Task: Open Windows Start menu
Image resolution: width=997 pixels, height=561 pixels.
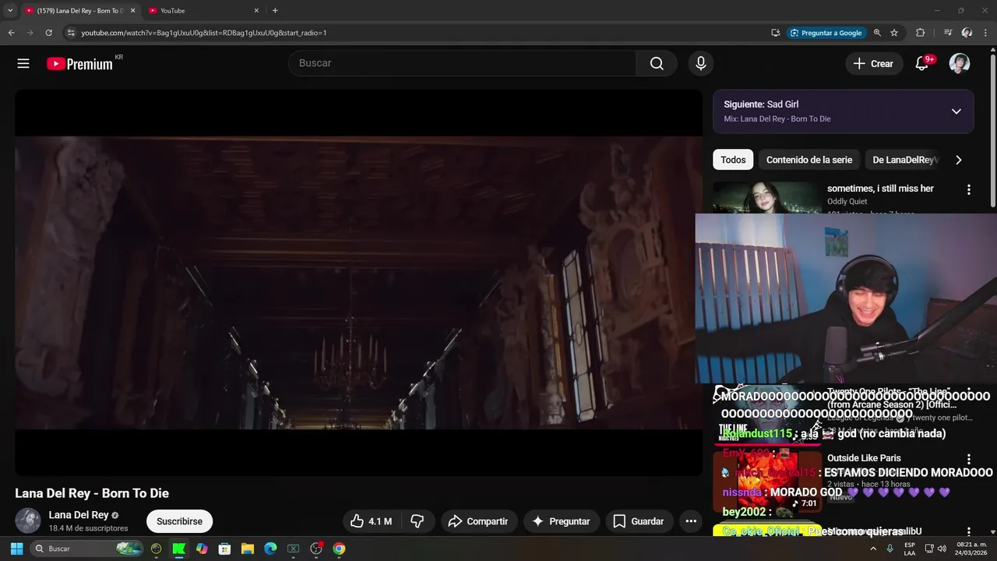Action: click(16, 549)
